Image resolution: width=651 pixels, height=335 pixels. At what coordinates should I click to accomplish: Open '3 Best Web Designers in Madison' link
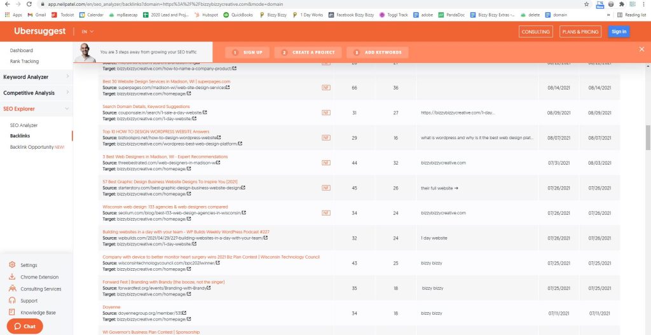coord(165,156)
